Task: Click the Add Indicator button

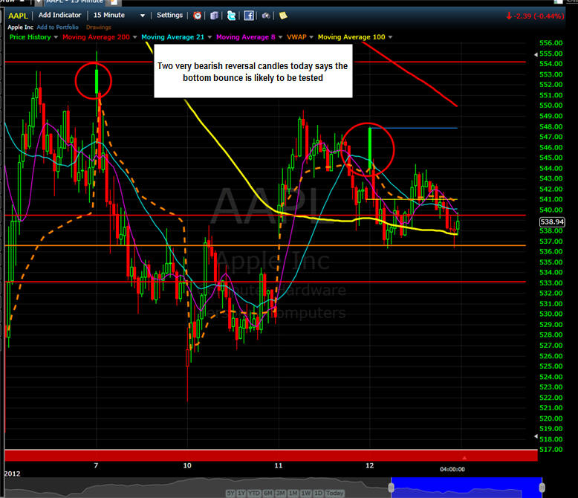Action: [60, 15]
